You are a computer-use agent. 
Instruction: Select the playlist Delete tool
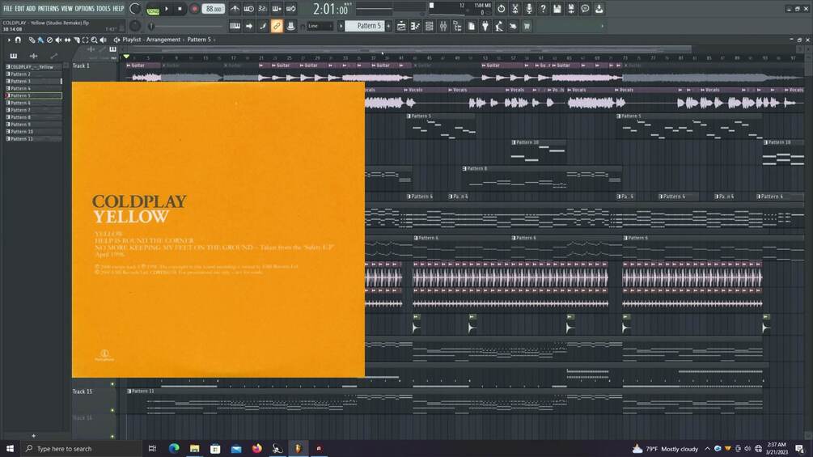[49, 40]
